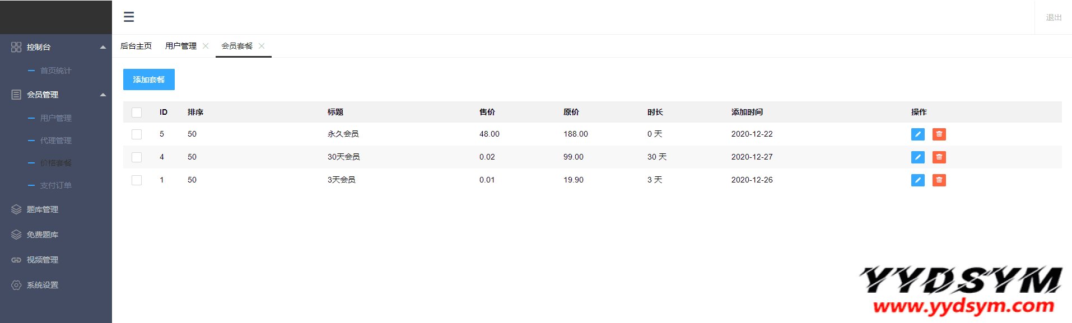Click the 售价 column header
1072x323 pixels.
pos(487,112)
